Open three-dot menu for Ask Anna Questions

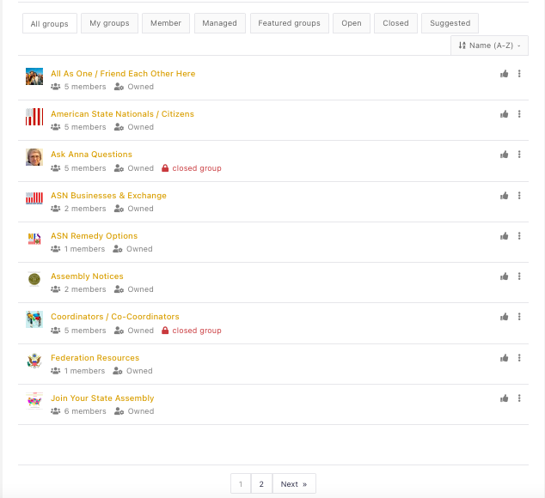point(519,155)
